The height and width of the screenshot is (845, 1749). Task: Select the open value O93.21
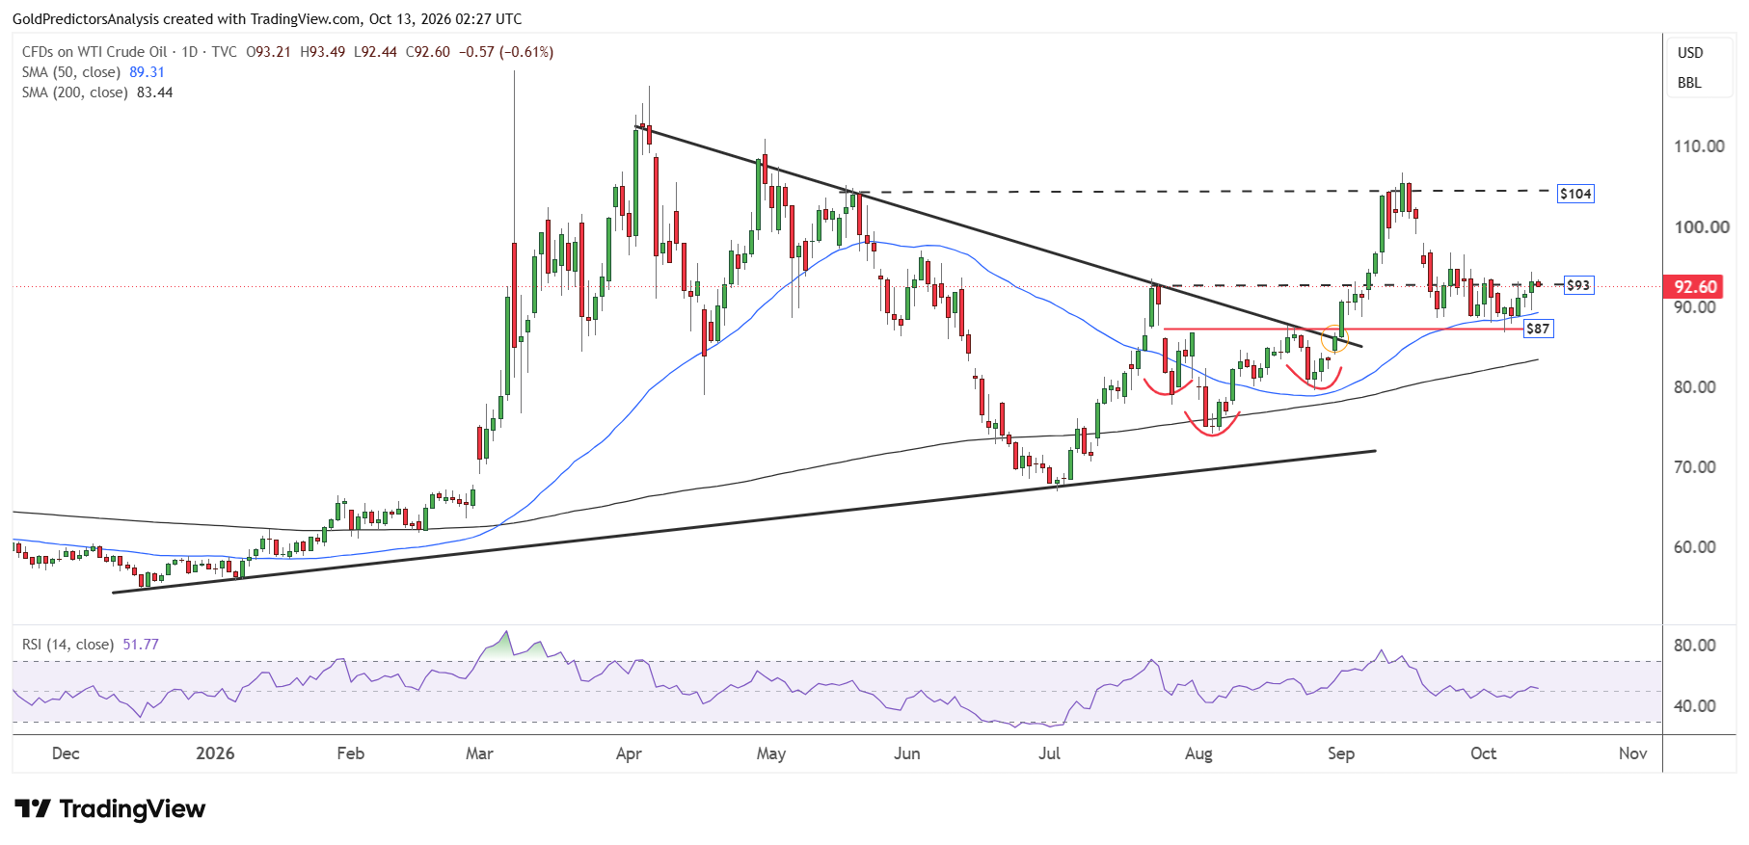click(x=268, y=52)
